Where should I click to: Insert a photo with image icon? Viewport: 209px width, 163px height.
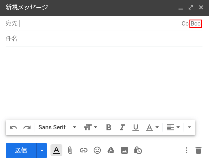[x=124, y=150]
